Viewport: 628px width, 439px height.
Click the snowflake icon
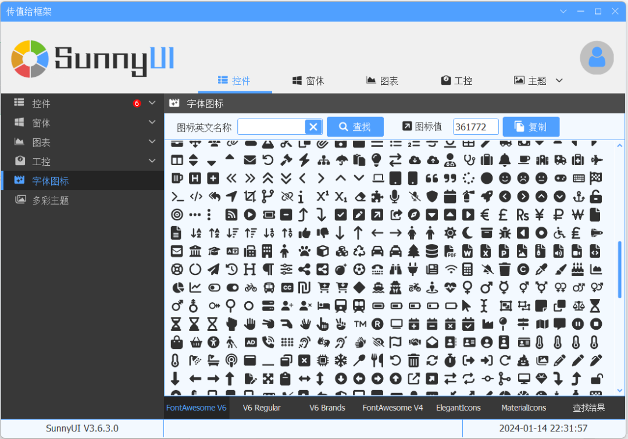click(340, 361)
